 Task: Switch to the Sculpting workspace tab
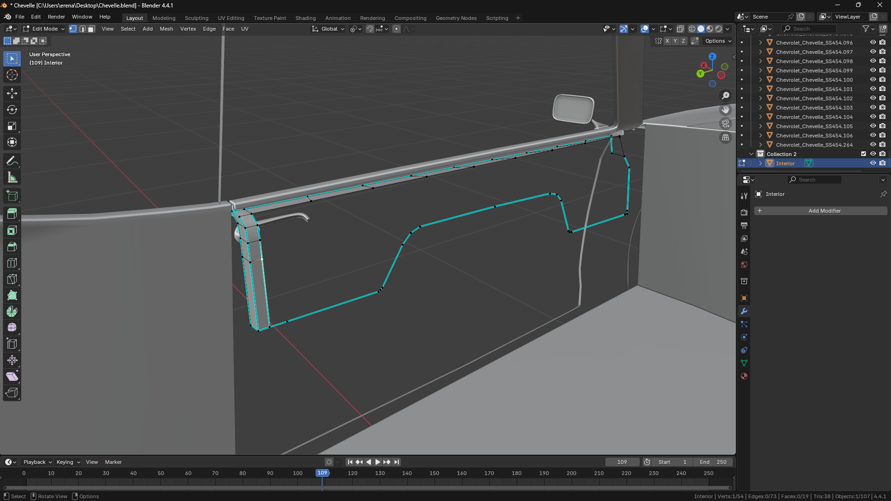coord(197,18)
